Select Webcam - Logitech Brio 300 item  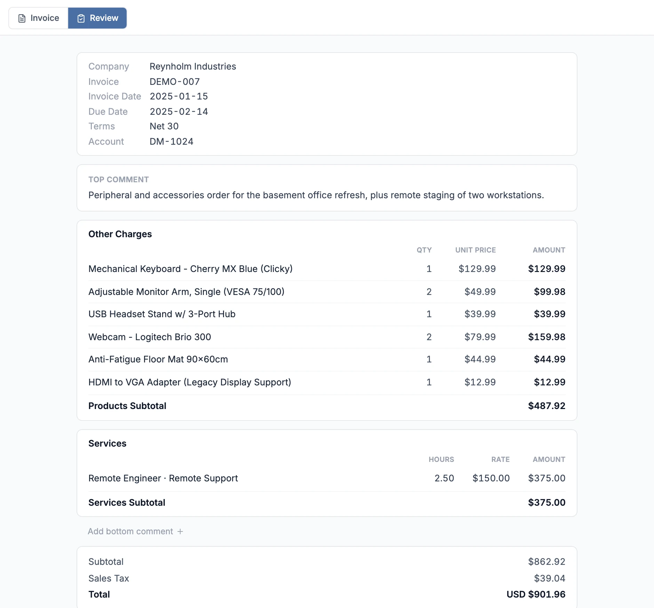tap(327, 337)
